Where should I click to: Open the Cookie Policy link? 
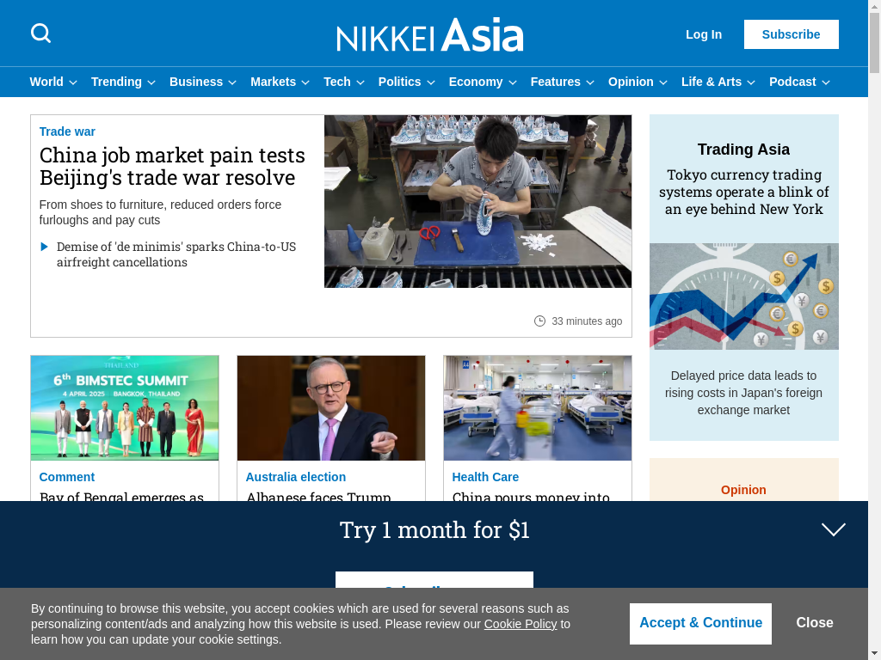point(521,624)
